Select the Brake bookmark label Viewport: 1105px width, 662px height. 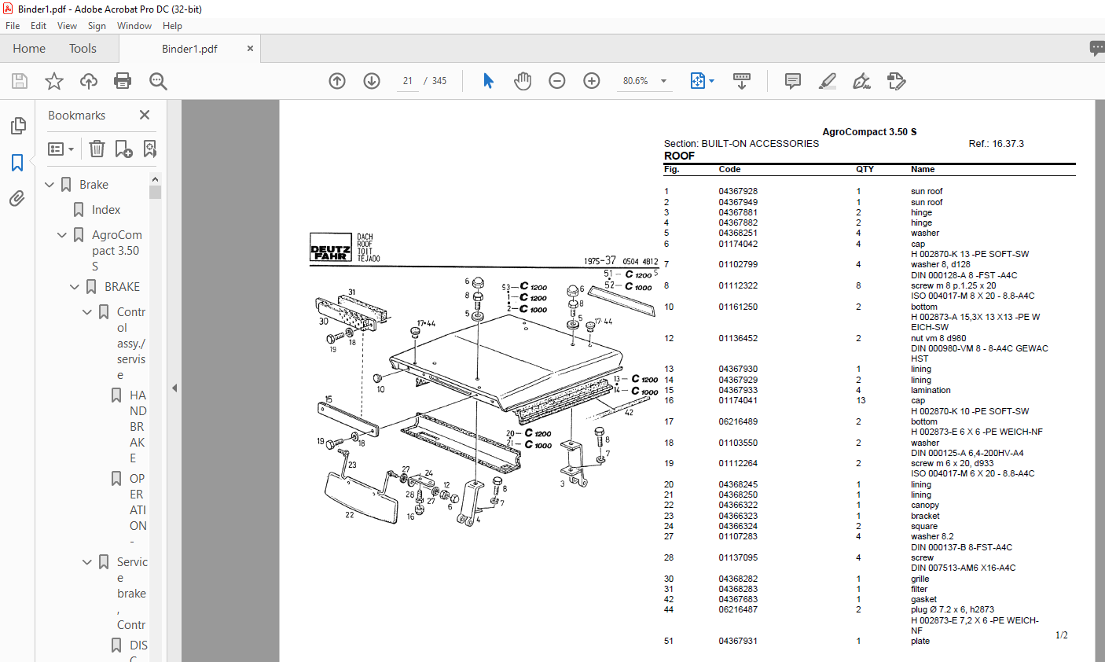(x=94, y=185)
